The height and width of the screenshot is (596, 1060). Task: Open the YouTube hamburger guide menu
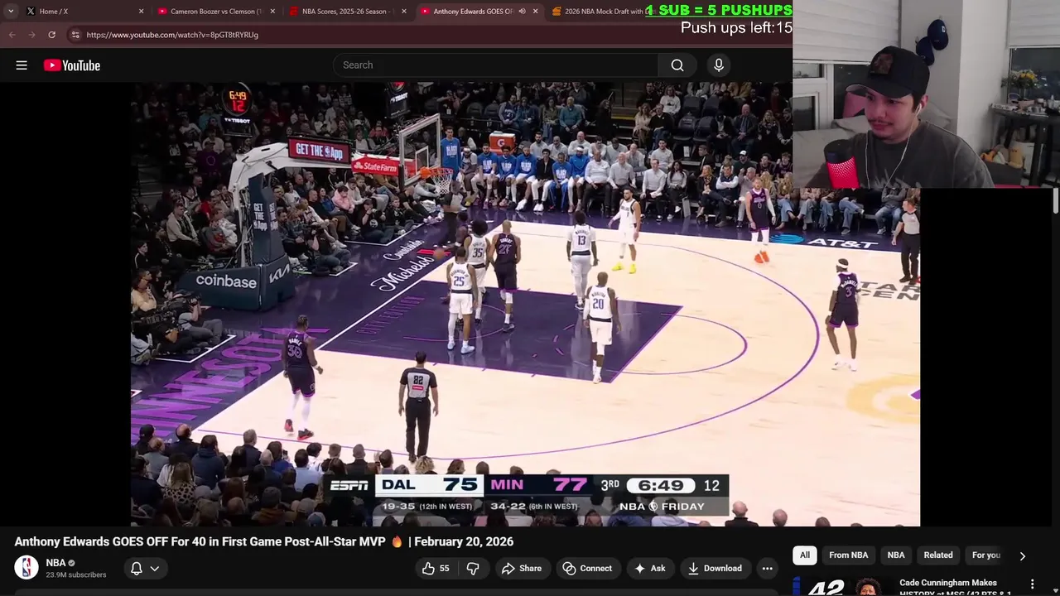click(x=22, y=65)
